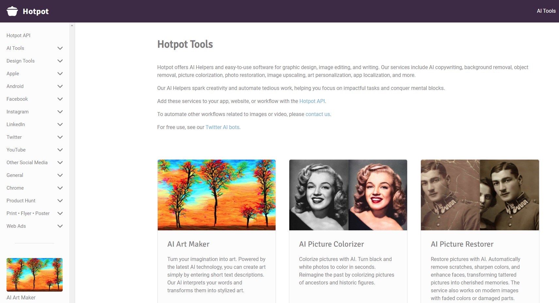The image size is (559, 303).
Task: Open the AI Picture Restorer card image
Action: [x=480, y=195]
